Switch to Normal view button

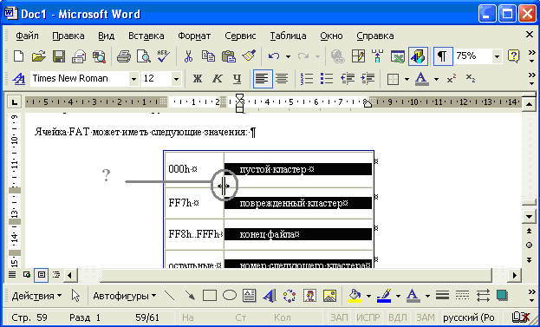point(12,275)
